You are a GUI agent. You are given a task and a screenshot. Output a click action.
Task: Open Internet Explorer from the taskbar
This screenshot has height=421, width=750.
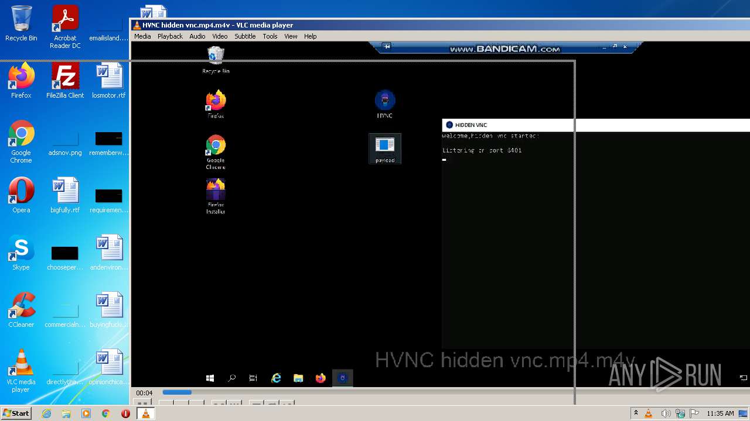pos(47,413)
